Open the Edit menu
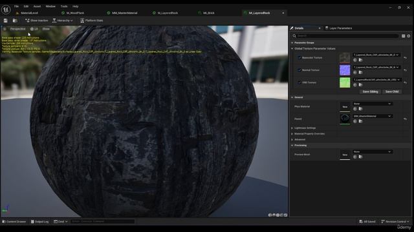This screenshot has width=414, height=232. [x=26, y=6]
